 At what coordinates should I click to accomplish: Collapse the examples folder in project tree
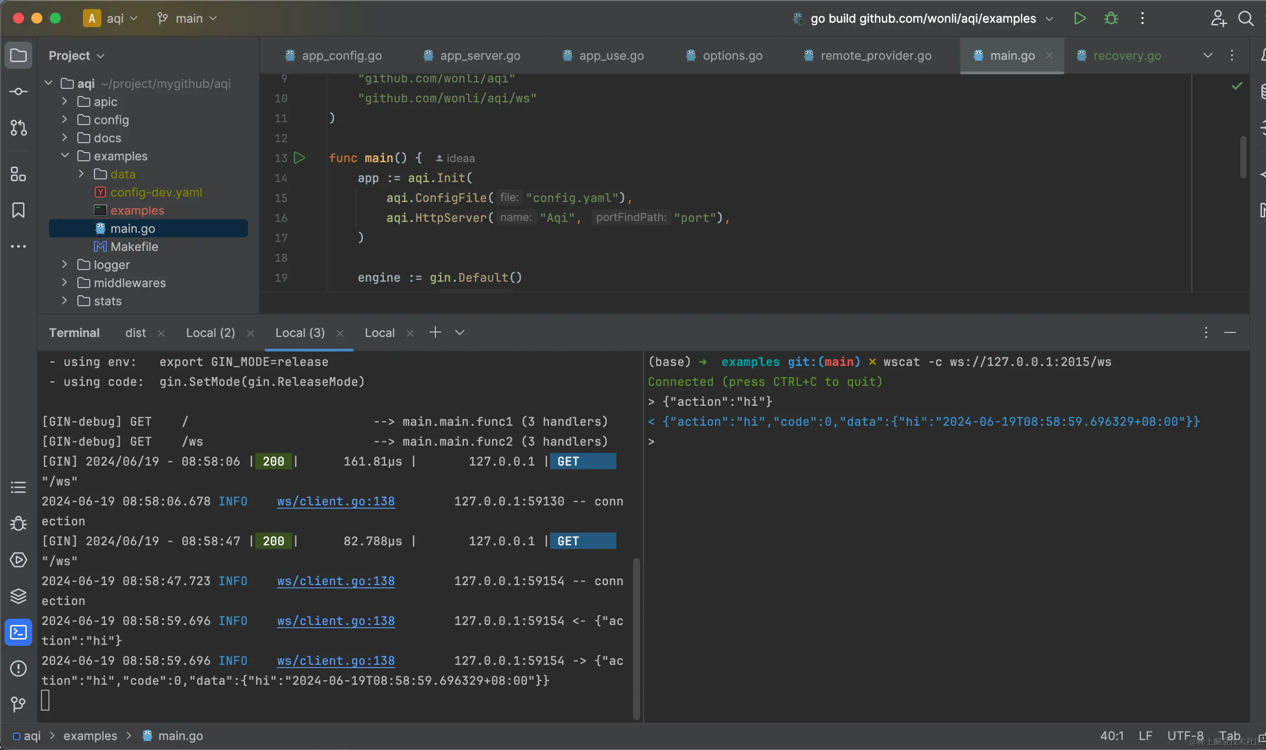coord(65,156)
